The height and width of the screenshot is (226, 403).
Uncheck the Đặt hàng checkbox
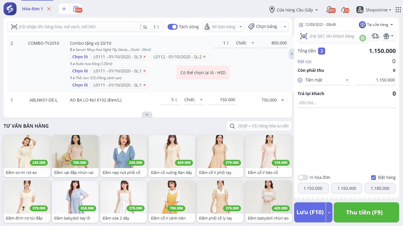pyautogui.click(x=373, y=177)
